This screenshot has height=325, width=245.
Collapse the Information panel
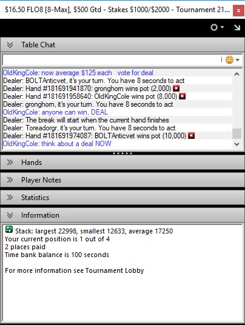click(x=10, y=215)
